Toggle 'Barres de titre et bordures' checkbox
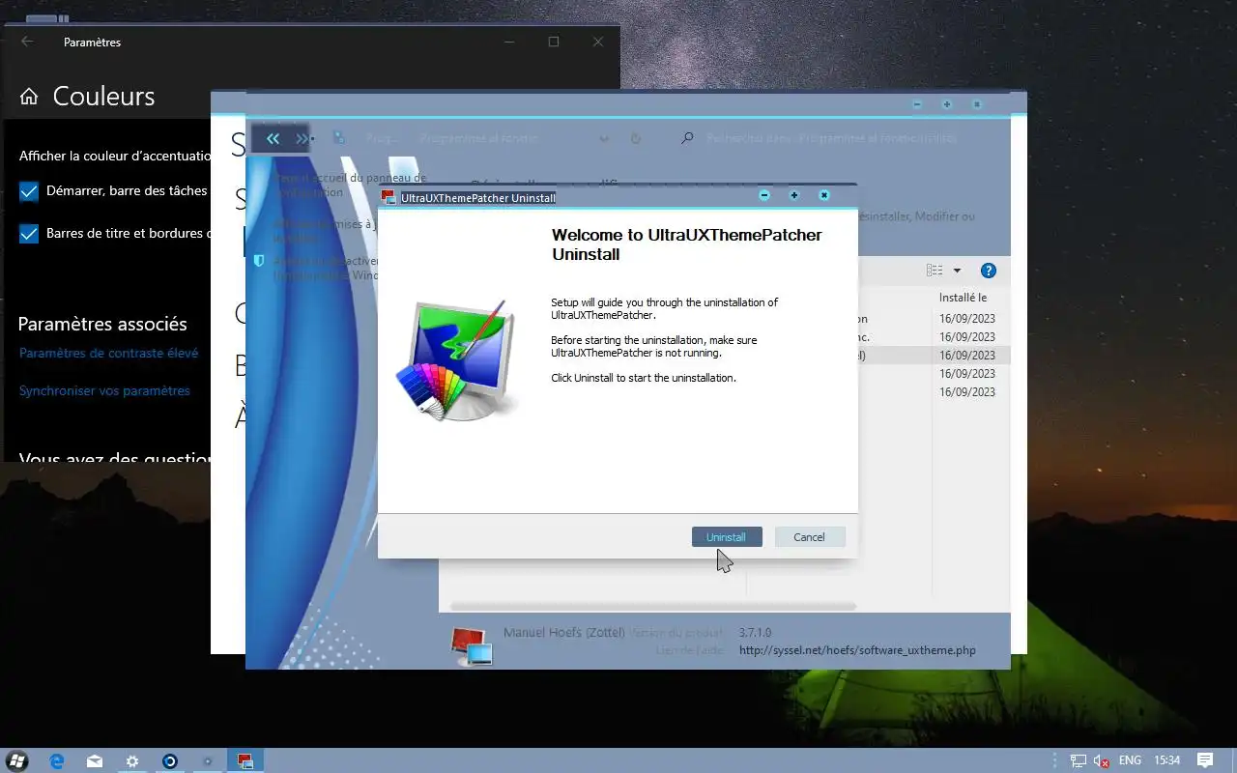This screenshot has width=1237, height=773. click(29, 234)
